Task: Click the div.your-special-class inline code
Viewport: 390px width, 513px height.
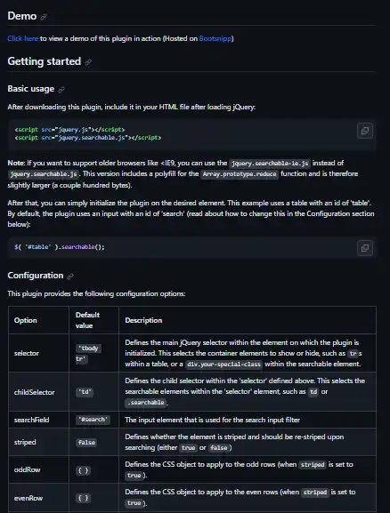Action: coord(223,365)
